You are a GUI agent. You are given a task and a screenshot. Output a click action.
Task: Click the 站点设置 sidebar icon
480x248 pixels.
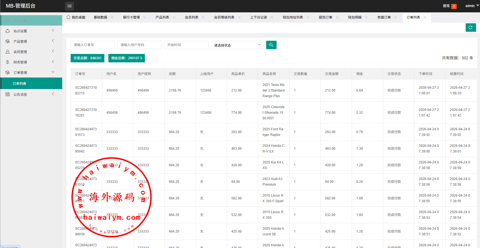coord(8,31)
